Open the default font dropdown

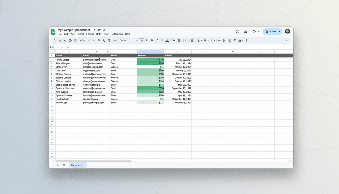pyautogui.click(x=126, y=40)
